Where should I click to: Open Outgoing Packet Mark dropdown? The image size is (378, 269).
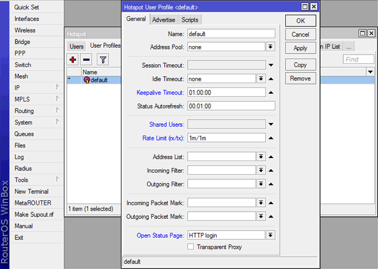261,216
